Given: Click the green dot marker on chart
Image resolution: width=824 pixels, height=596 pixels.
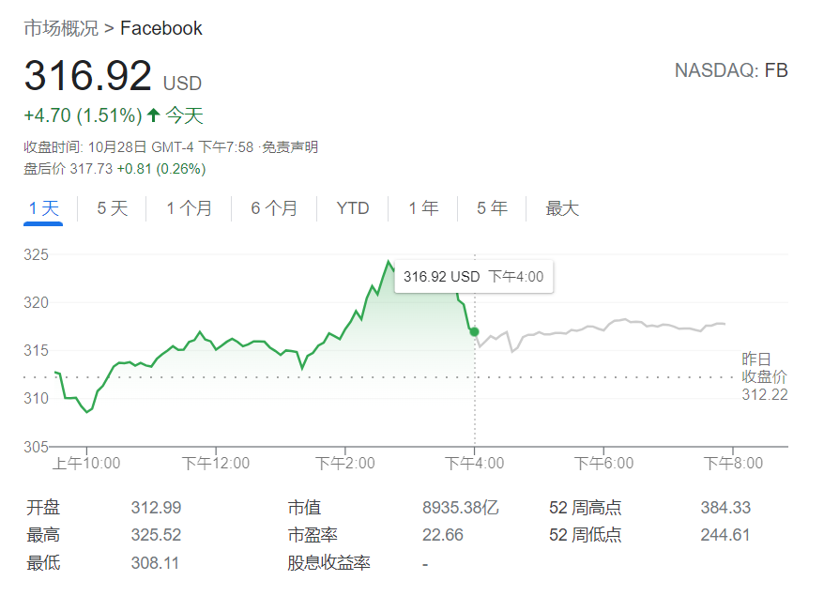Looking at the screenshot, I should point(475,331).
